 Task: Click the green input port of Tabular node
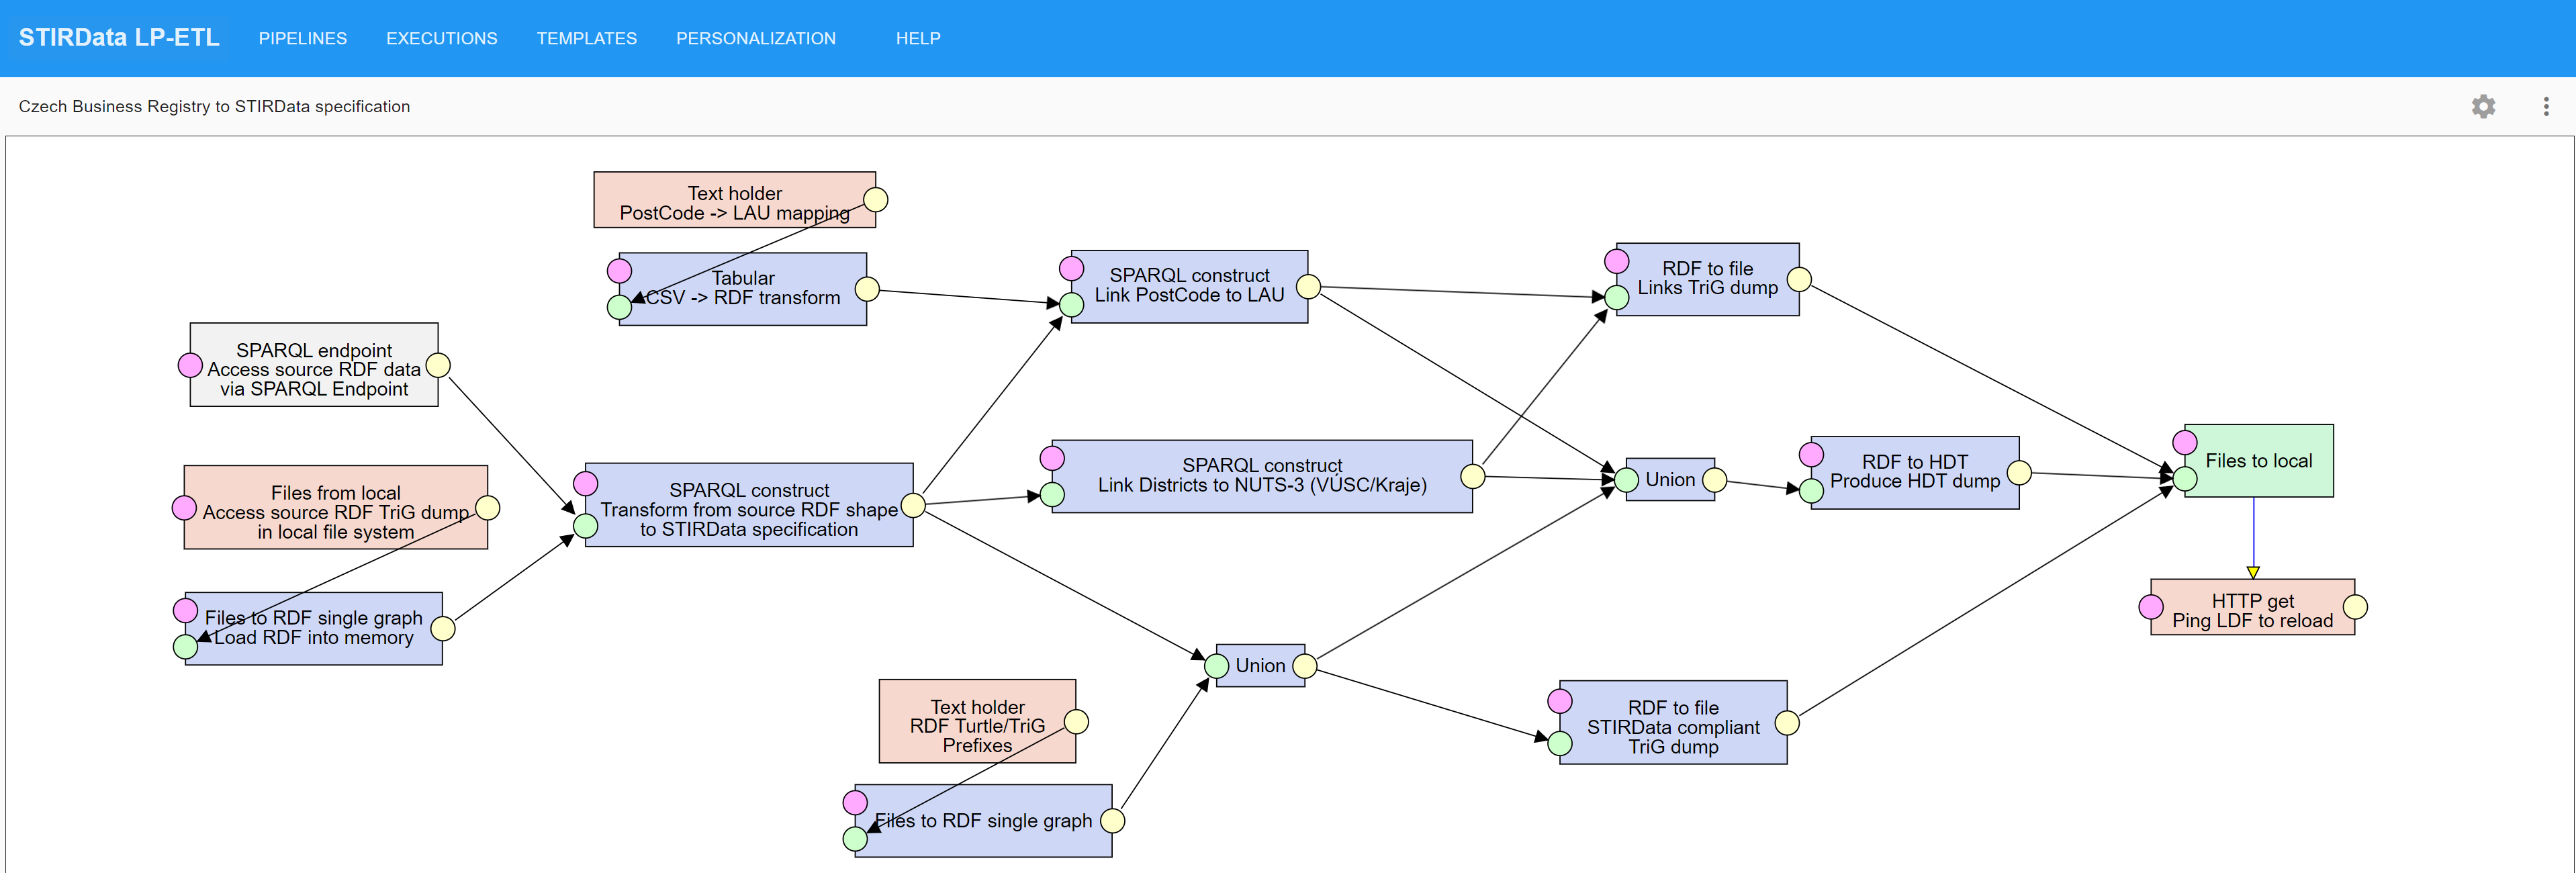[620, 307]
